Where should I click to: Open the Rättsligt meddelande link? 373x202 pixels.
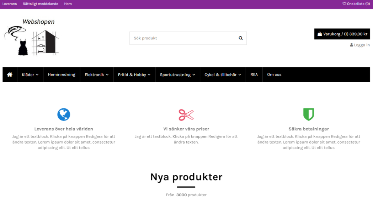(41, 4)
